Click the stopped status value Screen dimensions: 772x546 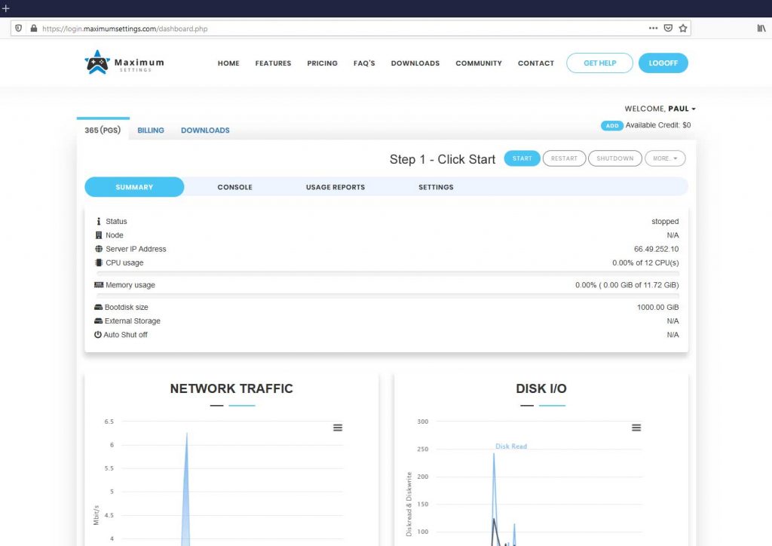tap(665, 222)
